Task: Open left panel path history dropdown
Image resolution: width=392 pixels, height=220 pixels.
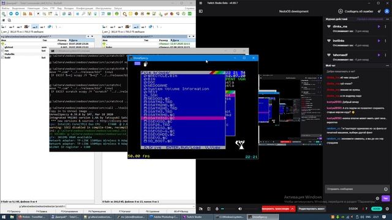Action: point(92,37)
